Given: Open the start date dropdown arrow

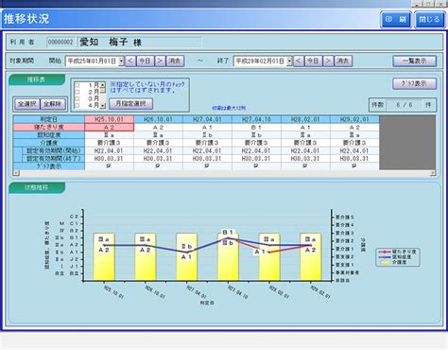Looking at the screenshot, I should click(x=121, y=61).
